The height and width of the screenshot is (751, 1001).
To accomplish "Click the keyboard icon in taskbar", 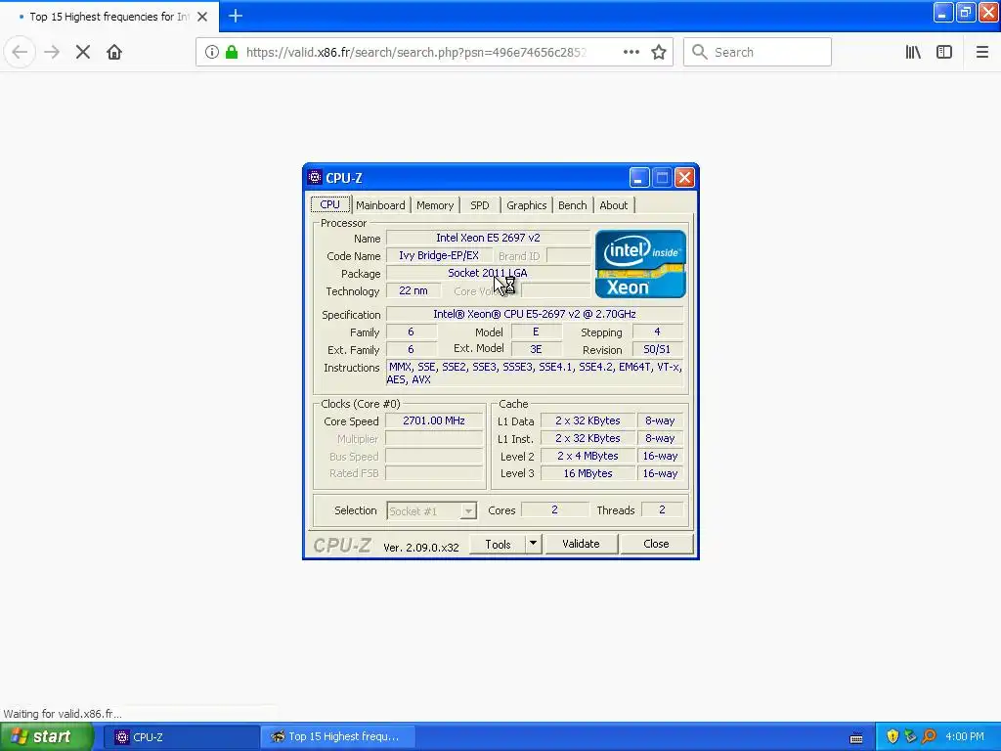I will pyautogui.click(x=856, y=738).
